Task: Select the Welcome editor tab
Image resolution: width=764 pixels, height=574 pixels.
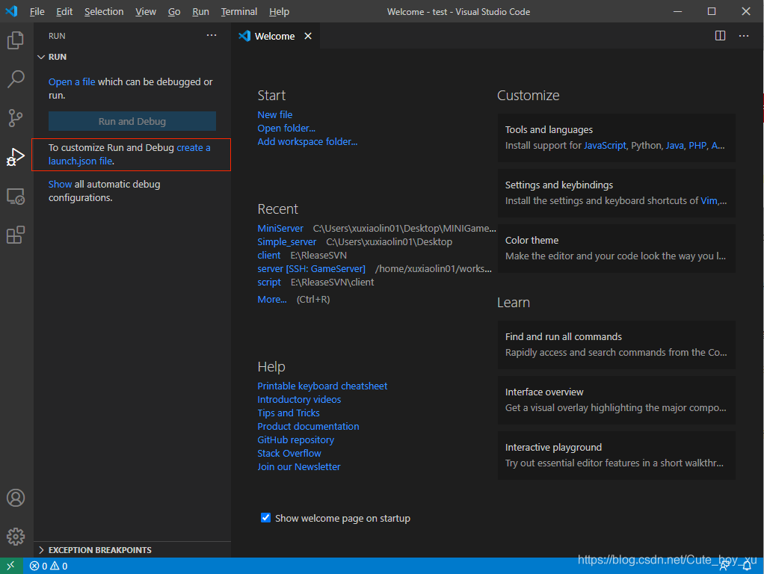Action: click(274, 36)
